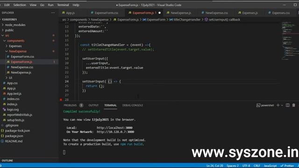Toggle breakpoint on line 28
Screen dimensions: 299x168
click(61, 99)
